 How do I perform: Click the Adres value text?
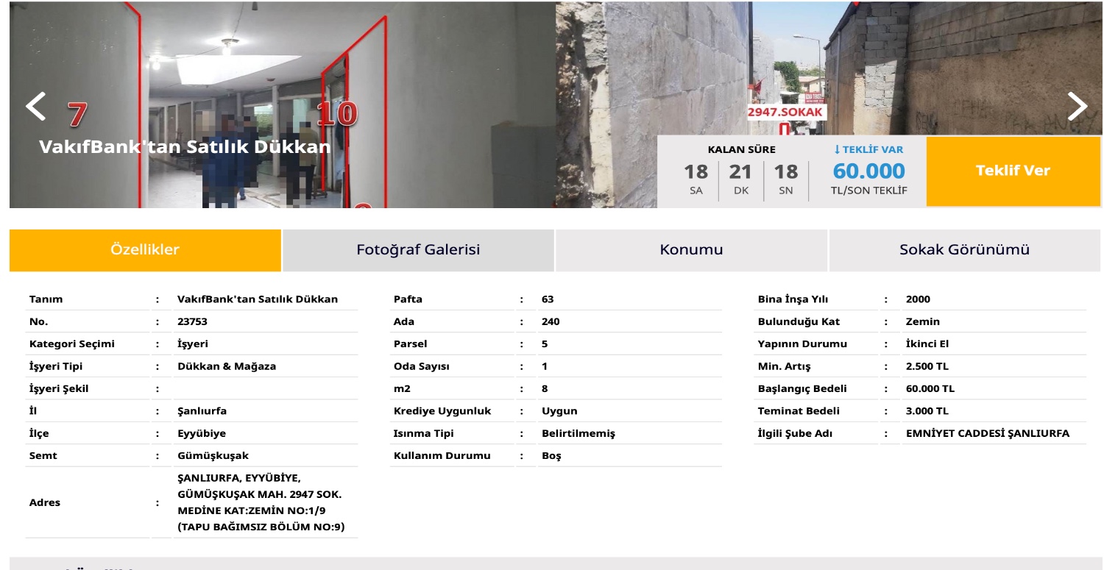[261, 502]
